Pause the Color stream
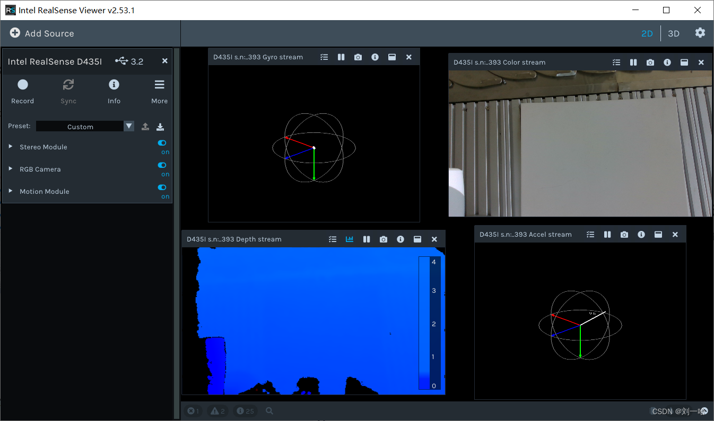This screenshot has width=714, height=421. (x=633, y=62)
